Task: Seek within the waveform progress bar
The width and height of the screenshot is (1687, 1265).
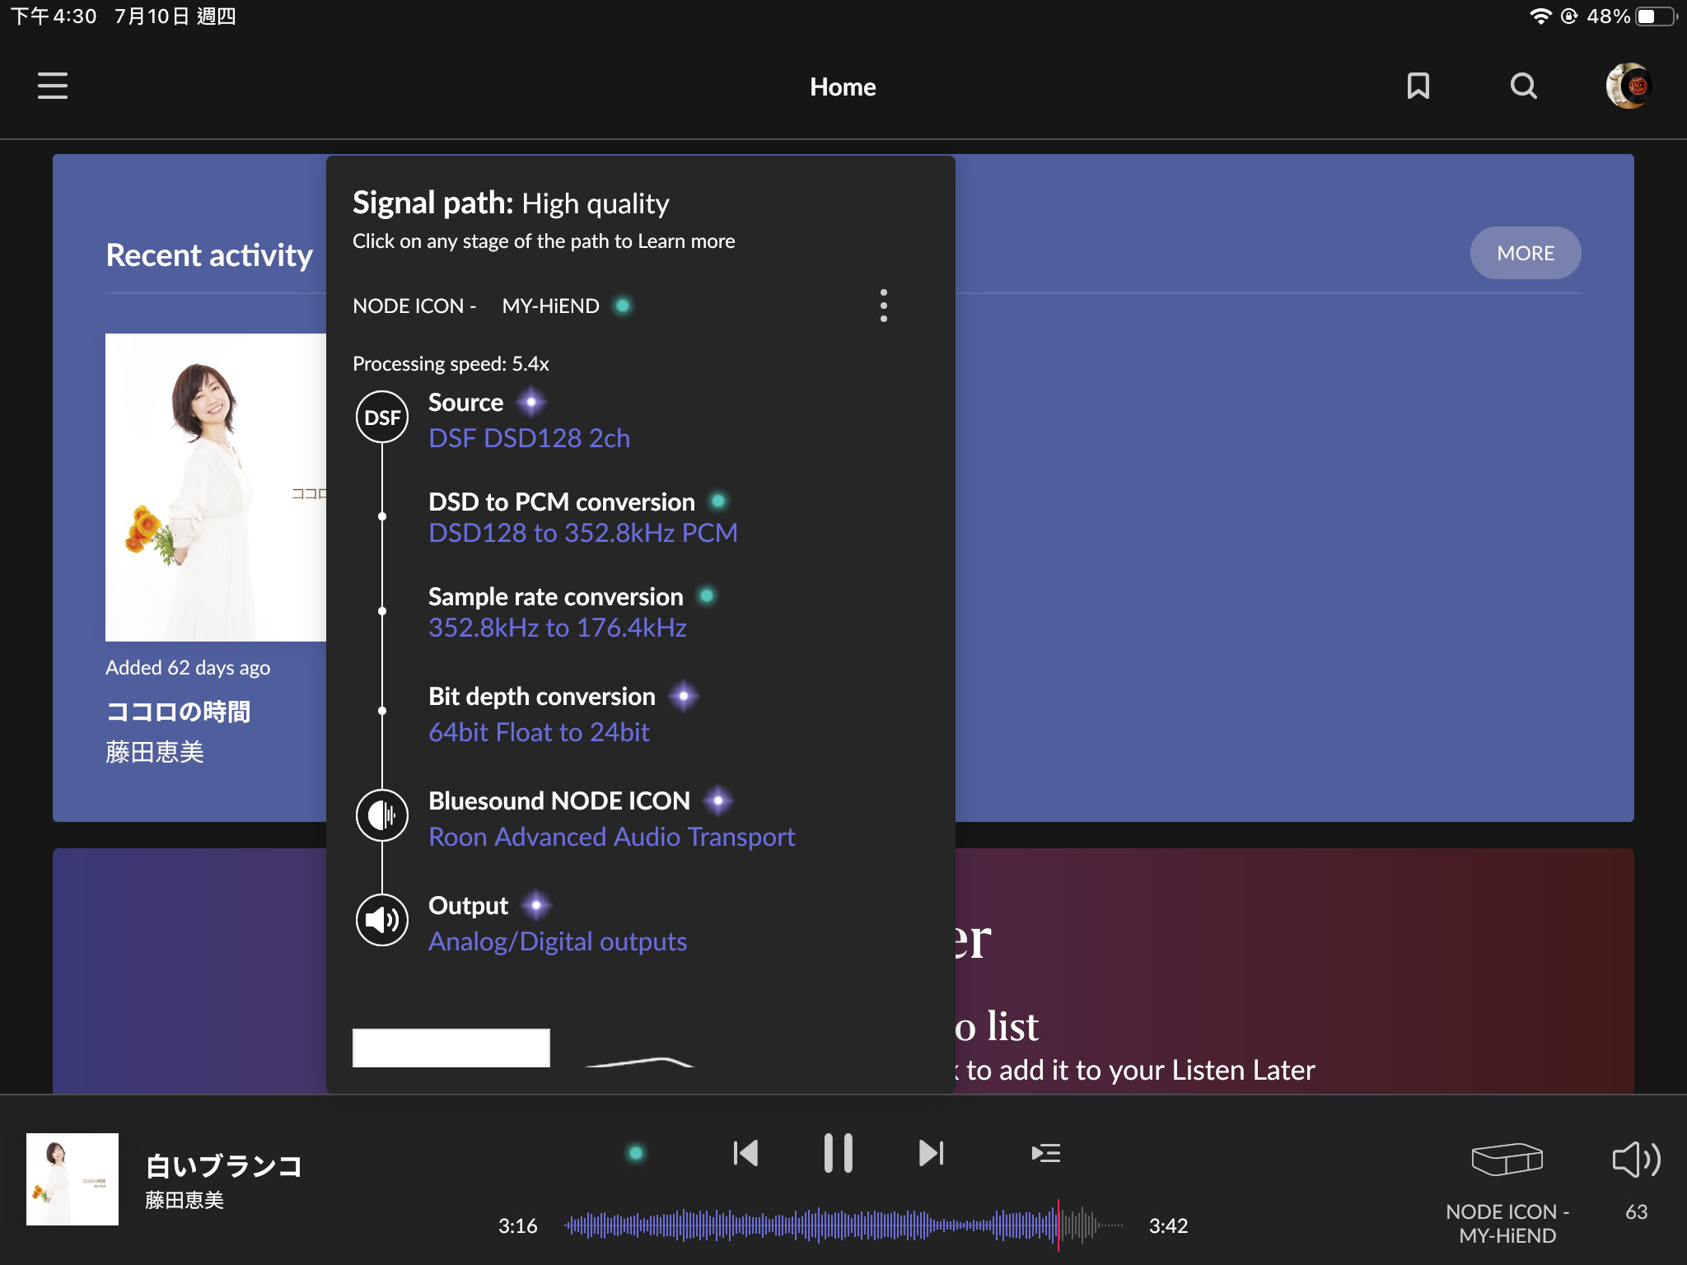Action: pos(843,1225)
